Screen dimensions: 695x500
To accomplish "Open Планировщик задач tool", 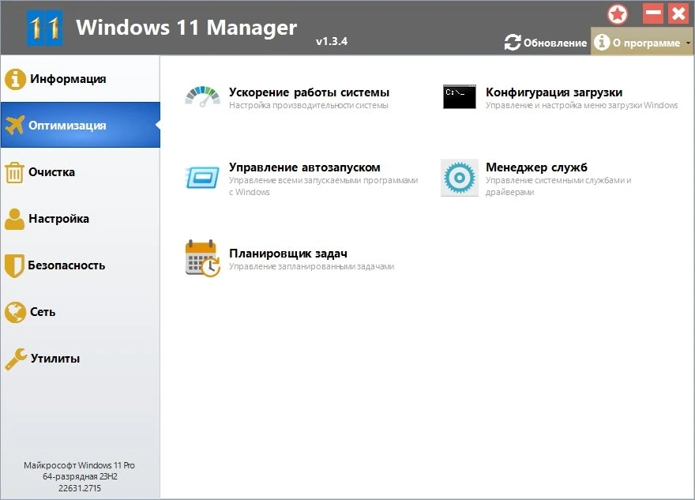I will click(288, 253).
